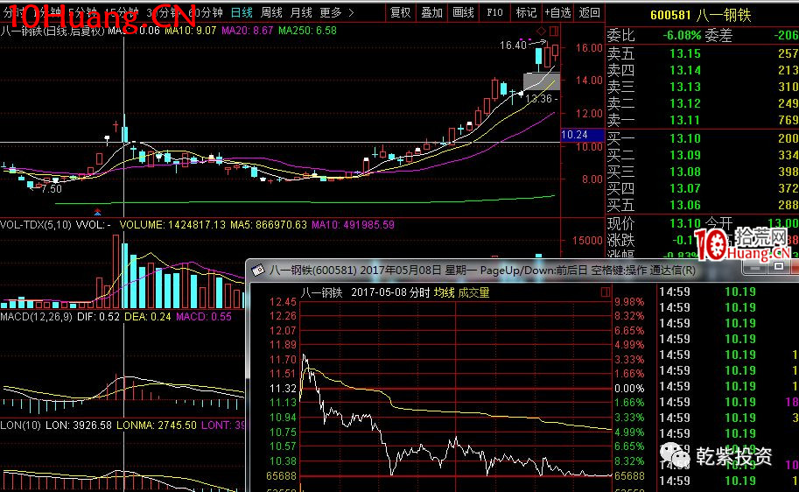Select the 买三 13.08 bid row

pos(702,172)
